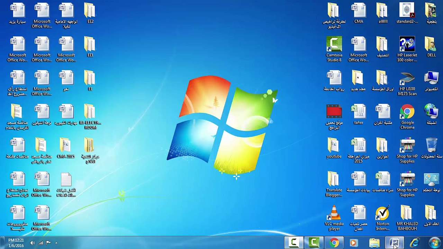
Task: Select the مكتبة القران Word document
Action: coord(382,114)
